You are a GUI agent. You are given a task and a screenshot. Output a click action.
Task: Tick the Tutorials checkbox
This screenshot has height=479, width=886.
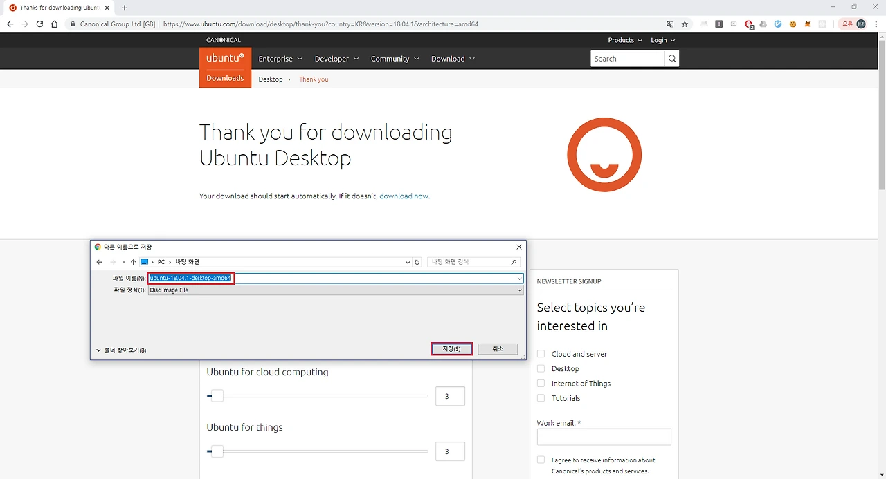pyautogui.click(x=541, y=398)
